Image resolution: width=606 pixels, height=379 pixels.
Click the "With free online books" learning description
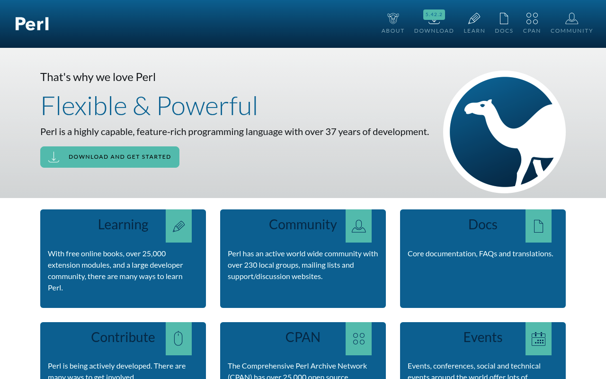[116, 271]
